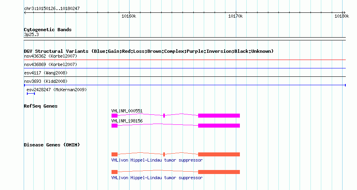This screenshot has height=190, width=357.
Task: Click large last exon of VHL NM_000551
Action: click(x=219, y=116)
